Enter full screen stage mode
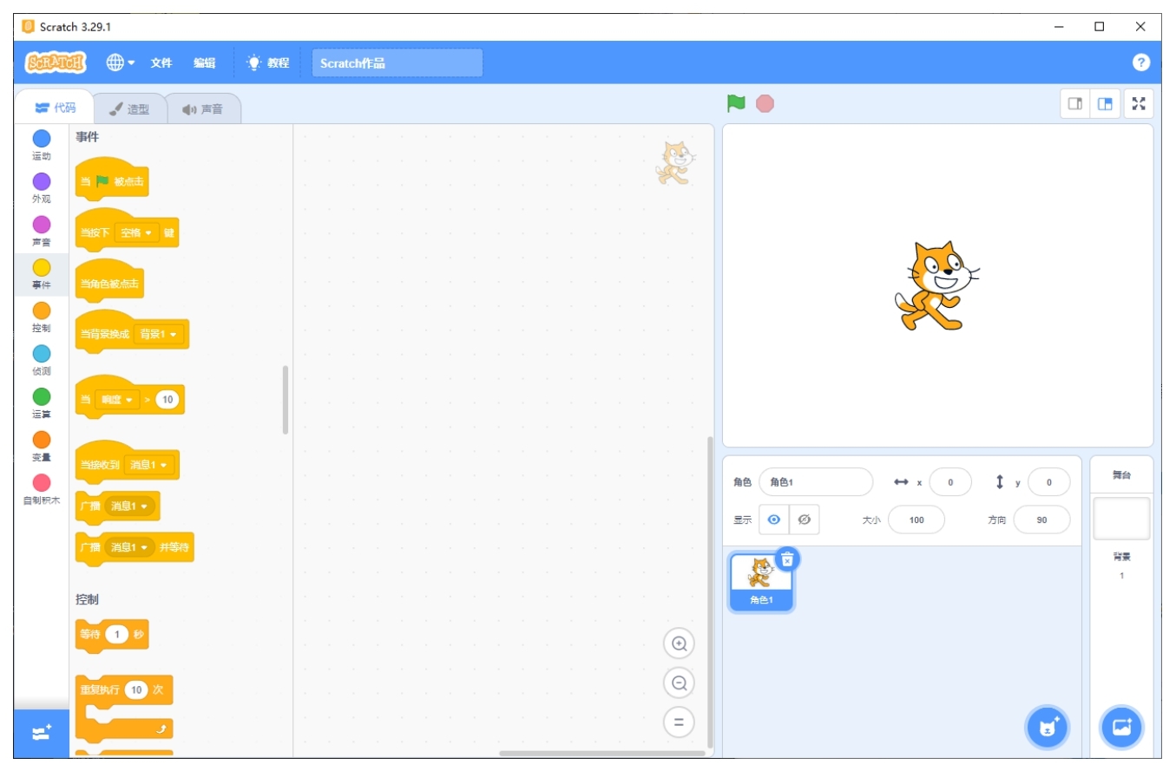 [x=1139, y=103]
